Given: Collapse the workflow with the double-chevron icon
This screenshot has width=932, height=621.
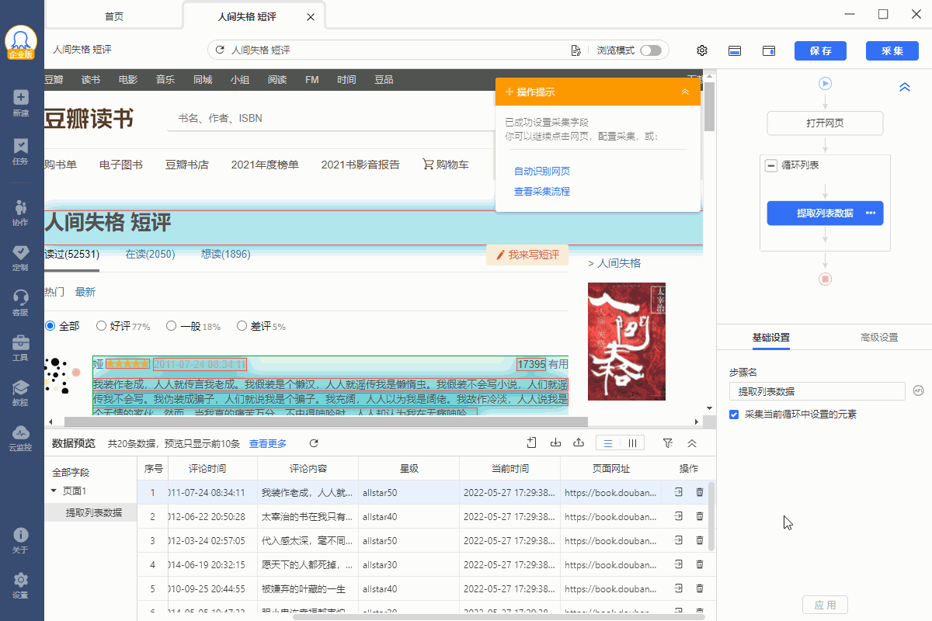Looking at the screenshot, I should [x=904, y=87].
